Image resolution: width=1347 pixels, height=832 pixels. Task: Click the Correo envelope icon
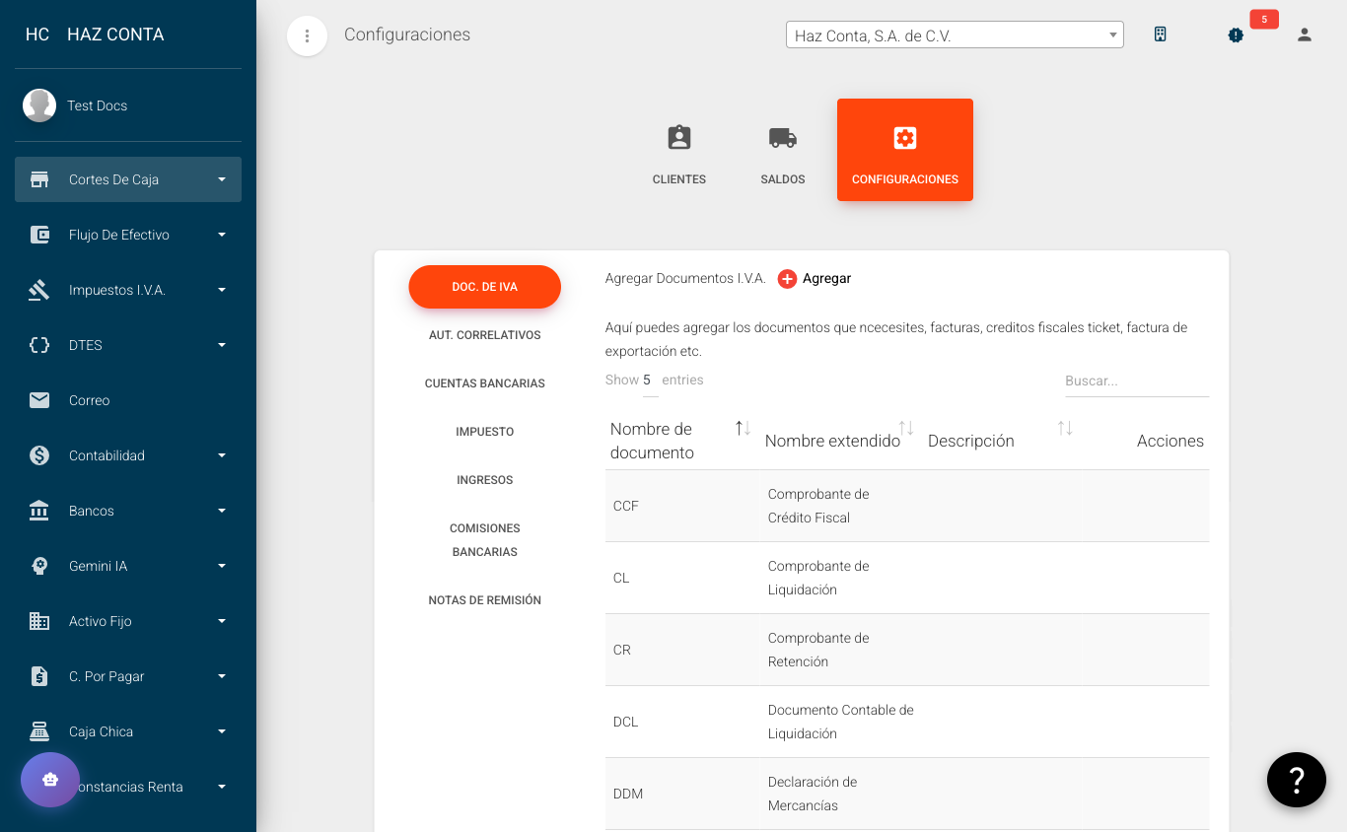click(x=39, y=400)
